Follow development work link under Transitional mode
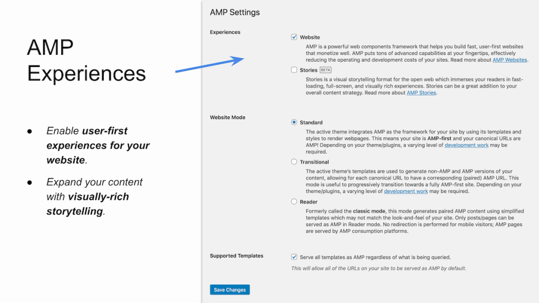Image resolution: width=539 pixels, height=303 pixels. pos(406,191)
